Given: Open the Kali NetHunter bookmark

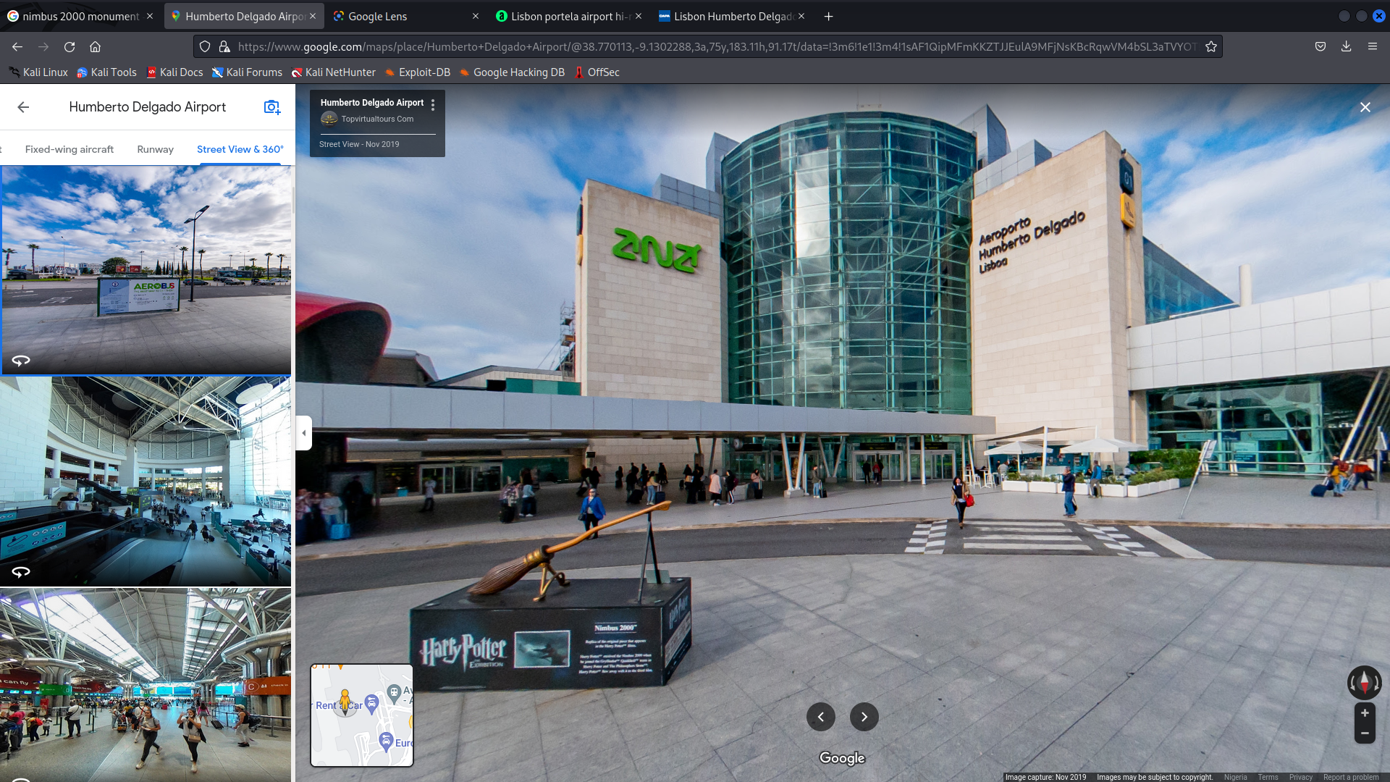Looking at the screenshot, I should click(x=334, y=72).
